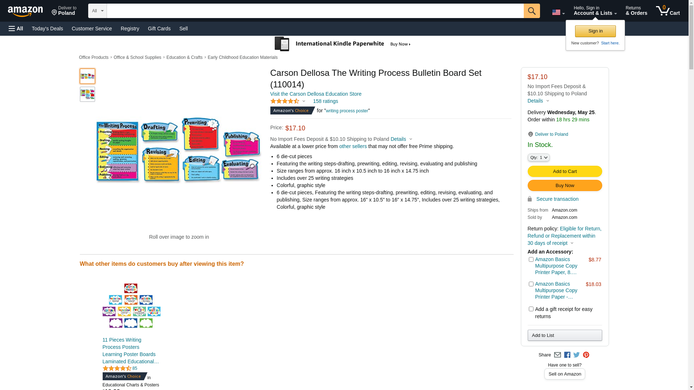694x390 pixels.
Task: Check the first Amazon Basics Copy Paper accessory
Action: coord(531,260)
